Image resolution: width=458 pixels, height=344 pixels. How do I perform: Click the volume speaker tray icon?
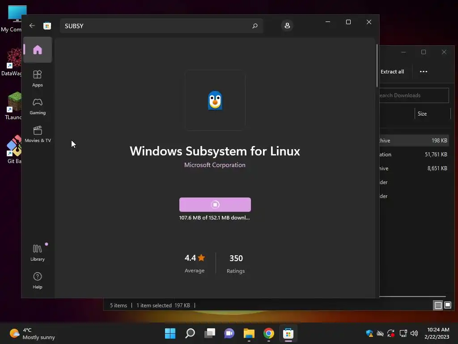[414, 333]
